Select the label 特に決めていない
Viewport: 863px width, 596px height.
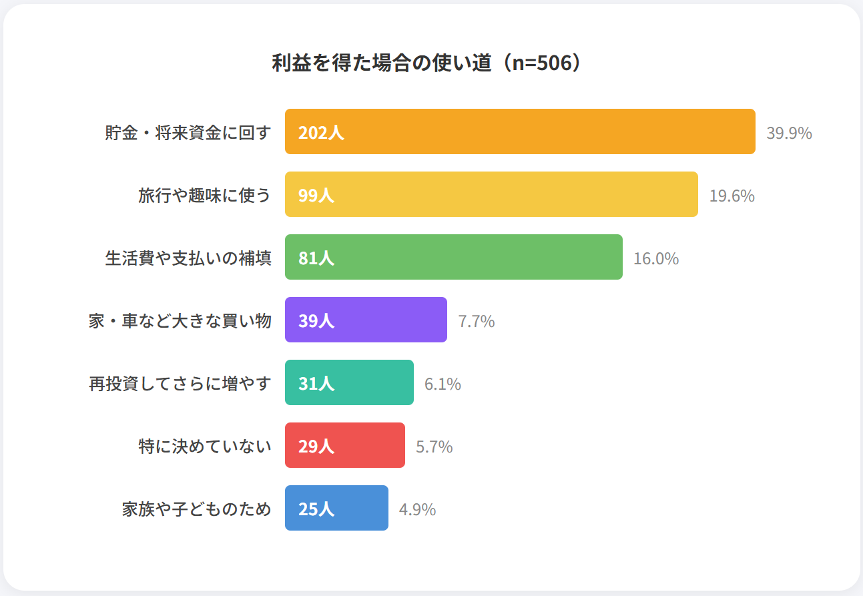[205, 446]
